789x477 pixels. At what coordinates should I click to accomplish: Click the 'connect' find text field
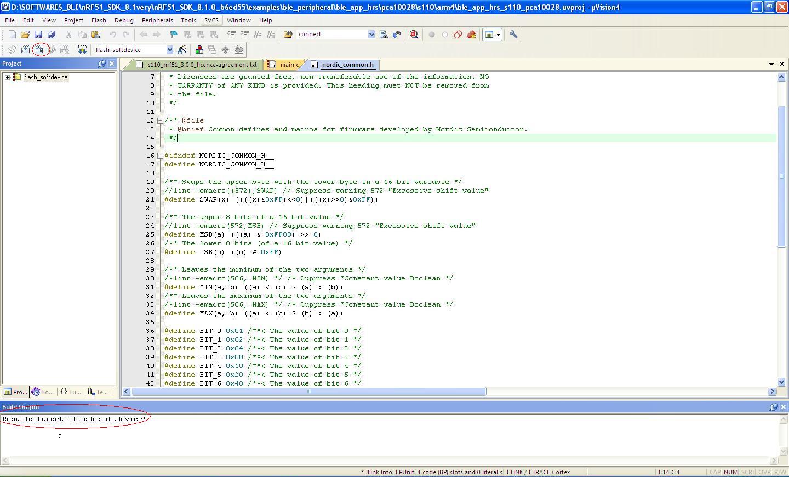tap(331, 34)
